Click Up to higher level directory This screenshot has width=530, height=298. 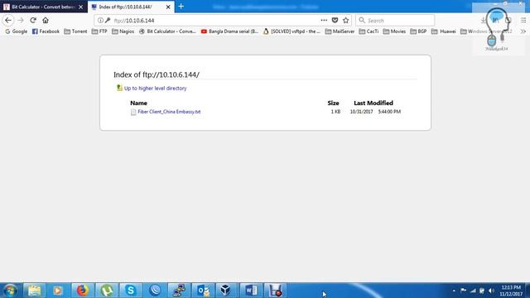point(155,89)
